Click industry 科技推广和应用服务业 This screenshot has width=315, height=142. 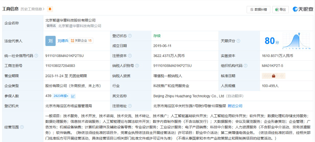click(171, 86)
